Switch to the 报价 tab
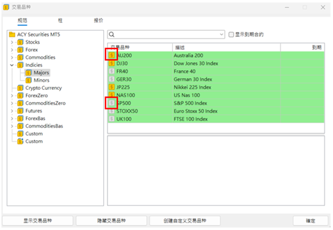 click(x=98, y=20)
